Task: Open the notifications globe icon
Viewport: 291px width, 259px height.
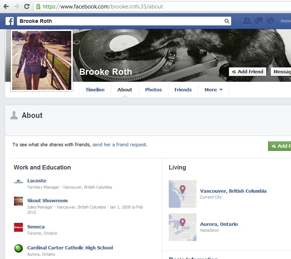Action: pyautogui.click(x=270, y=21)
